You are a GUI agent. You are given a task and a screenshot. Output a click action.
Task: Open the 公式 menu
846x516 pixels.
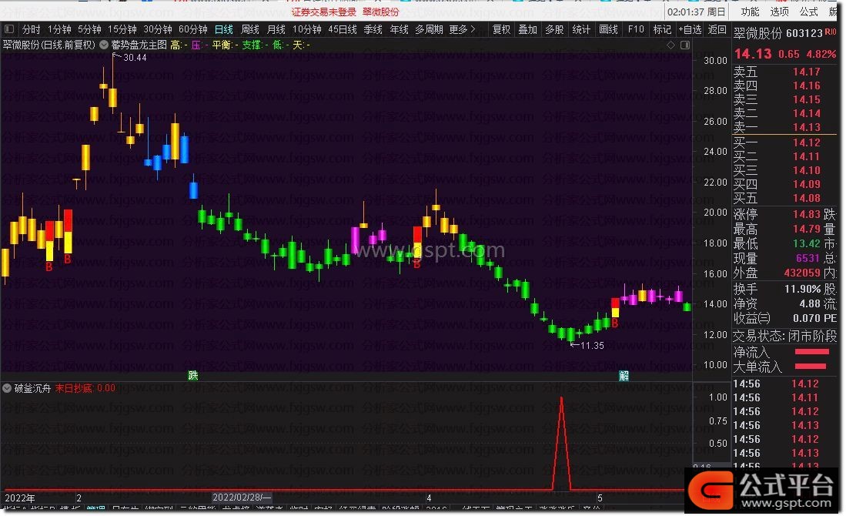click(x=808, y=12)
